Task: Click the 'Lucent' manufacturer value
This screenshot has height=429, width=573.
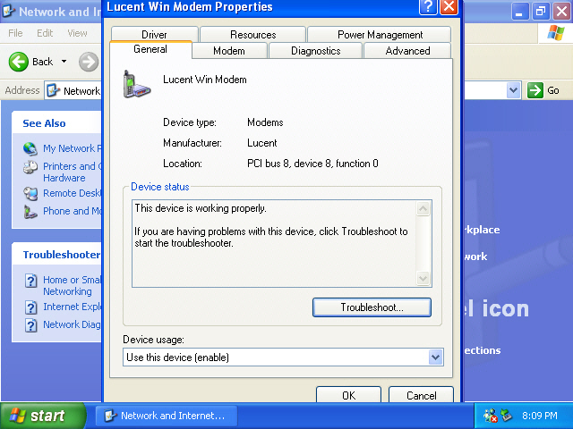Action: 262,143
